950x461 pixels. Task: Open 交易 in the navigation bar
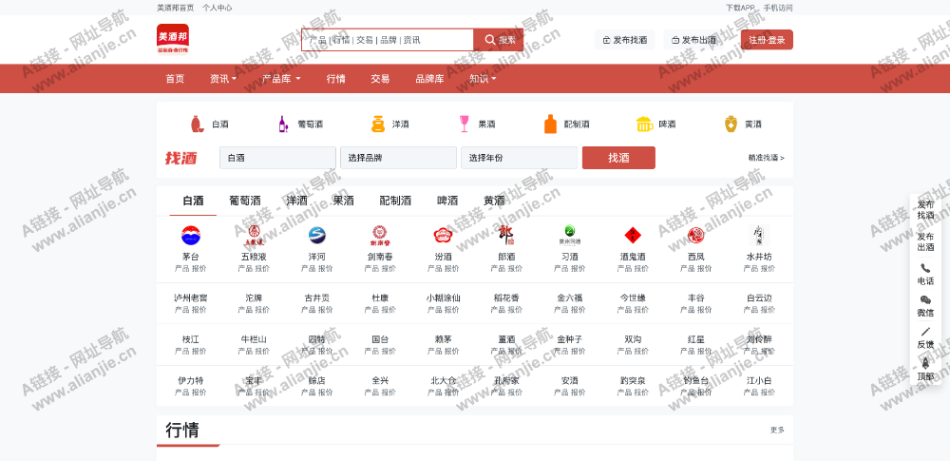point(381,79)
